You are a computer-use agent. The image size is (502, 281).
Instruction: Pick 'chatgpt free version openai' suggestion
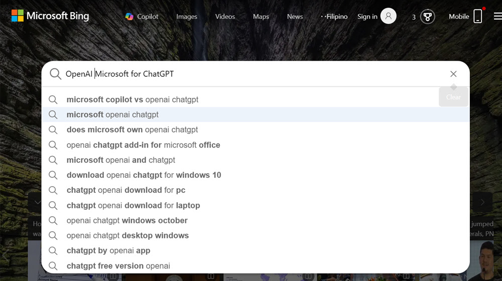256,266
